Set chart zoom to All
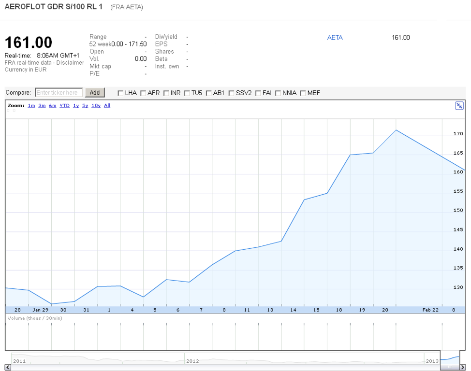The width and height of the screenshot is (471, 371). [107, 106]
